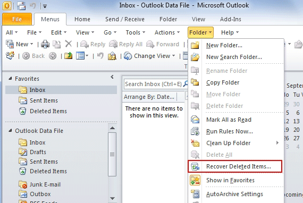Click the Clean Up Folder icon
The height and width of the screenshot is (203, 303).
[x=195, y=143]
